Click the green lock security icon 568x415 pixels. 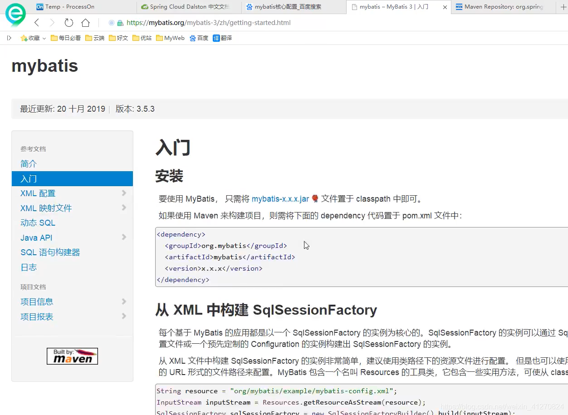coord(120,23)
